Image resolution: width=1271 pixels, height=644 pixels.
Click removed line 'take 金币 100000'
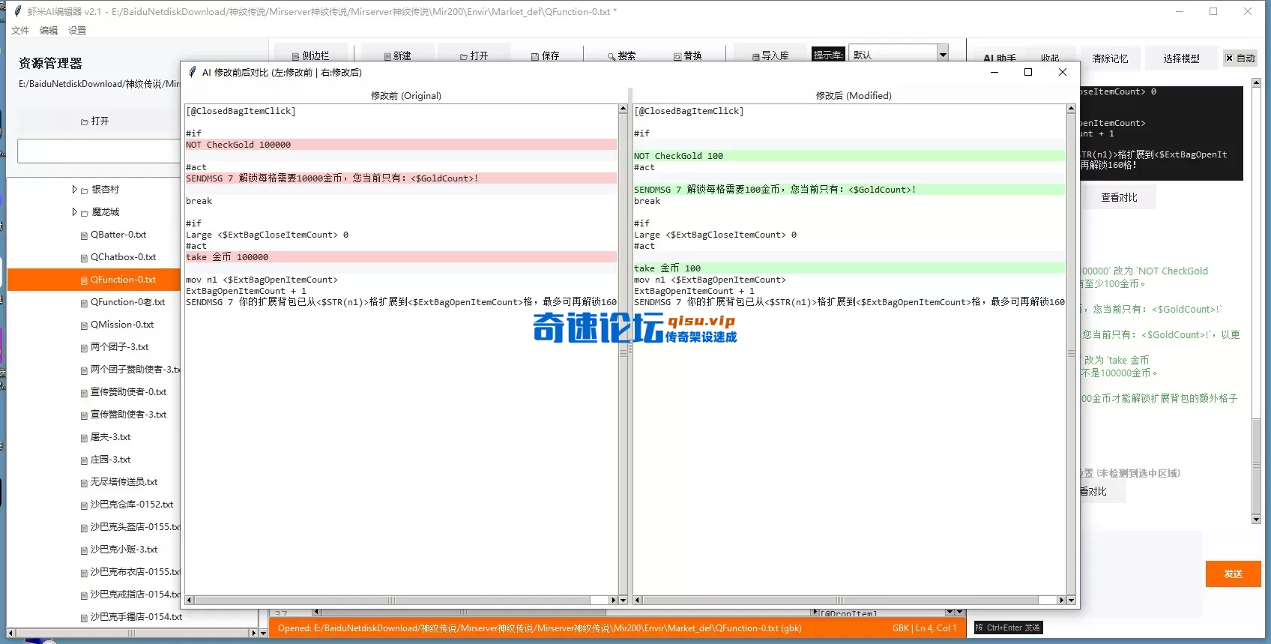(x=401, y=257)
